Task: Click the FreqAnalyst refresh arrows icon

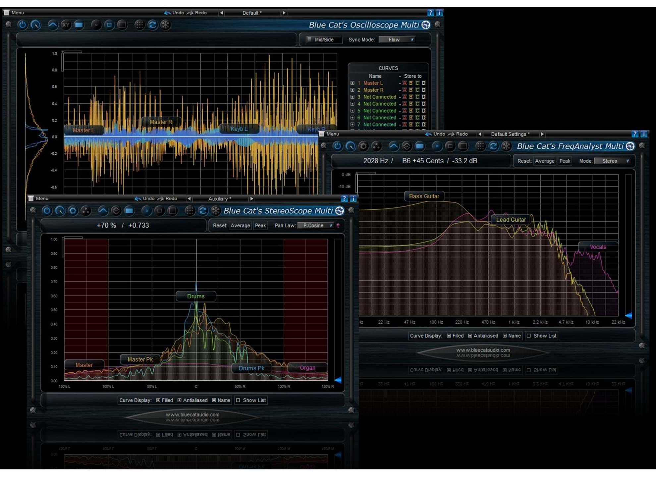Action: [x=493, y=146]
